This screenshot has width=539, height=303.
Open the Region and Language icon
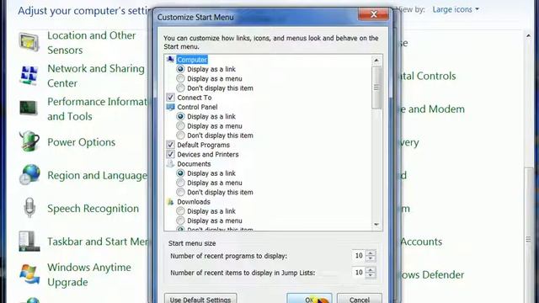tap(29, 174)
